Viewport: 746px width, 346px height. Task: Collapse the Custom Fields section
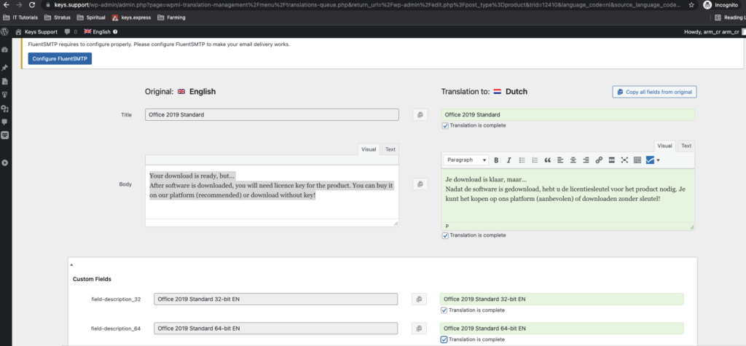(x=71, y=263)
